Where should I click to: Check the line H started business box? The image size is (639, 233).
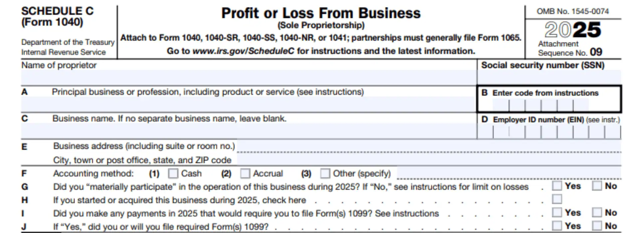[x=557, y=199]
